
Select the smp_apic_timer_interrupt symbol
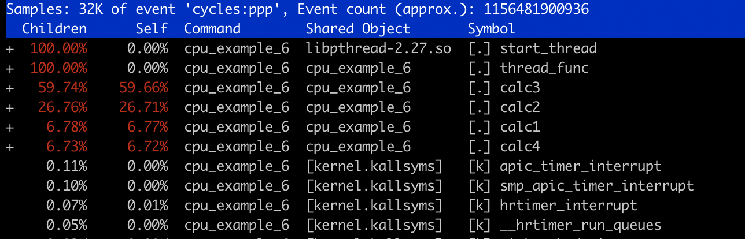(x=597, y=186)
